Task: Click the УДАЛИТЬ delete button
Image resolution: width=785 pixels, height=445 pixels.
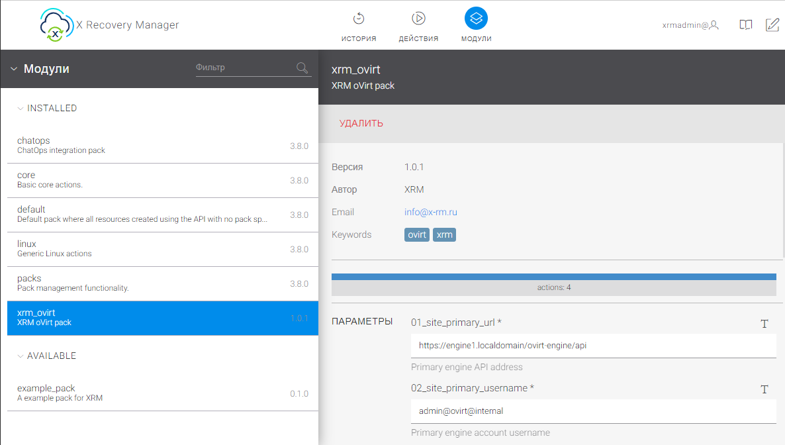Action: [x=361, y=123]
